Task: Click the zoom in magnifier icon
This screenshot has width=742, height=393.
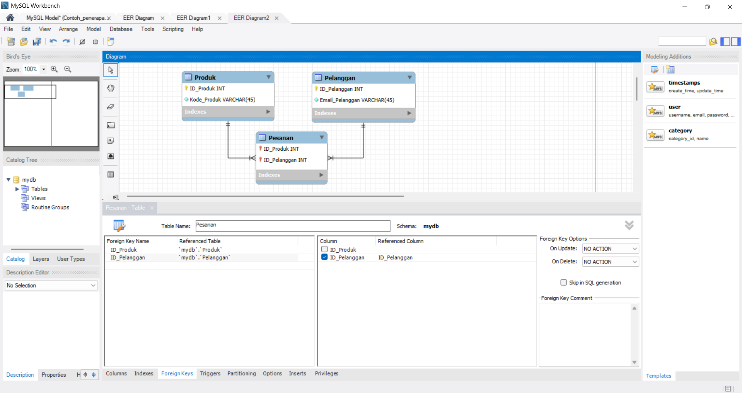Action: (54, 69)
